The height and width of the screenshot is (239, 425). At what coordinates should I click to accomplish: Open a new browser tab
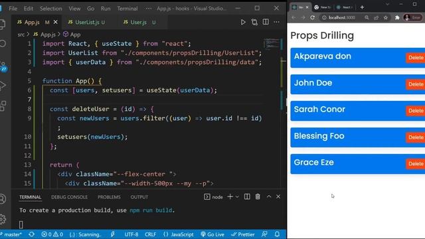click(x=362, y=7)
